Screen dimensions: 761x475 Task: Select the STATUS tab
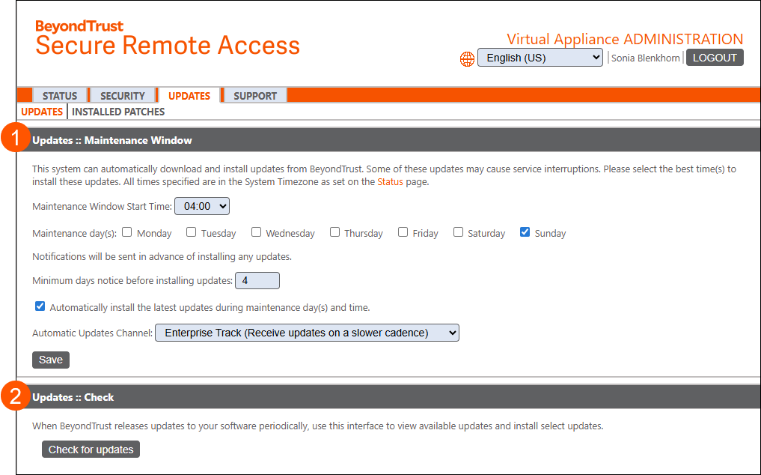(60, 95)
